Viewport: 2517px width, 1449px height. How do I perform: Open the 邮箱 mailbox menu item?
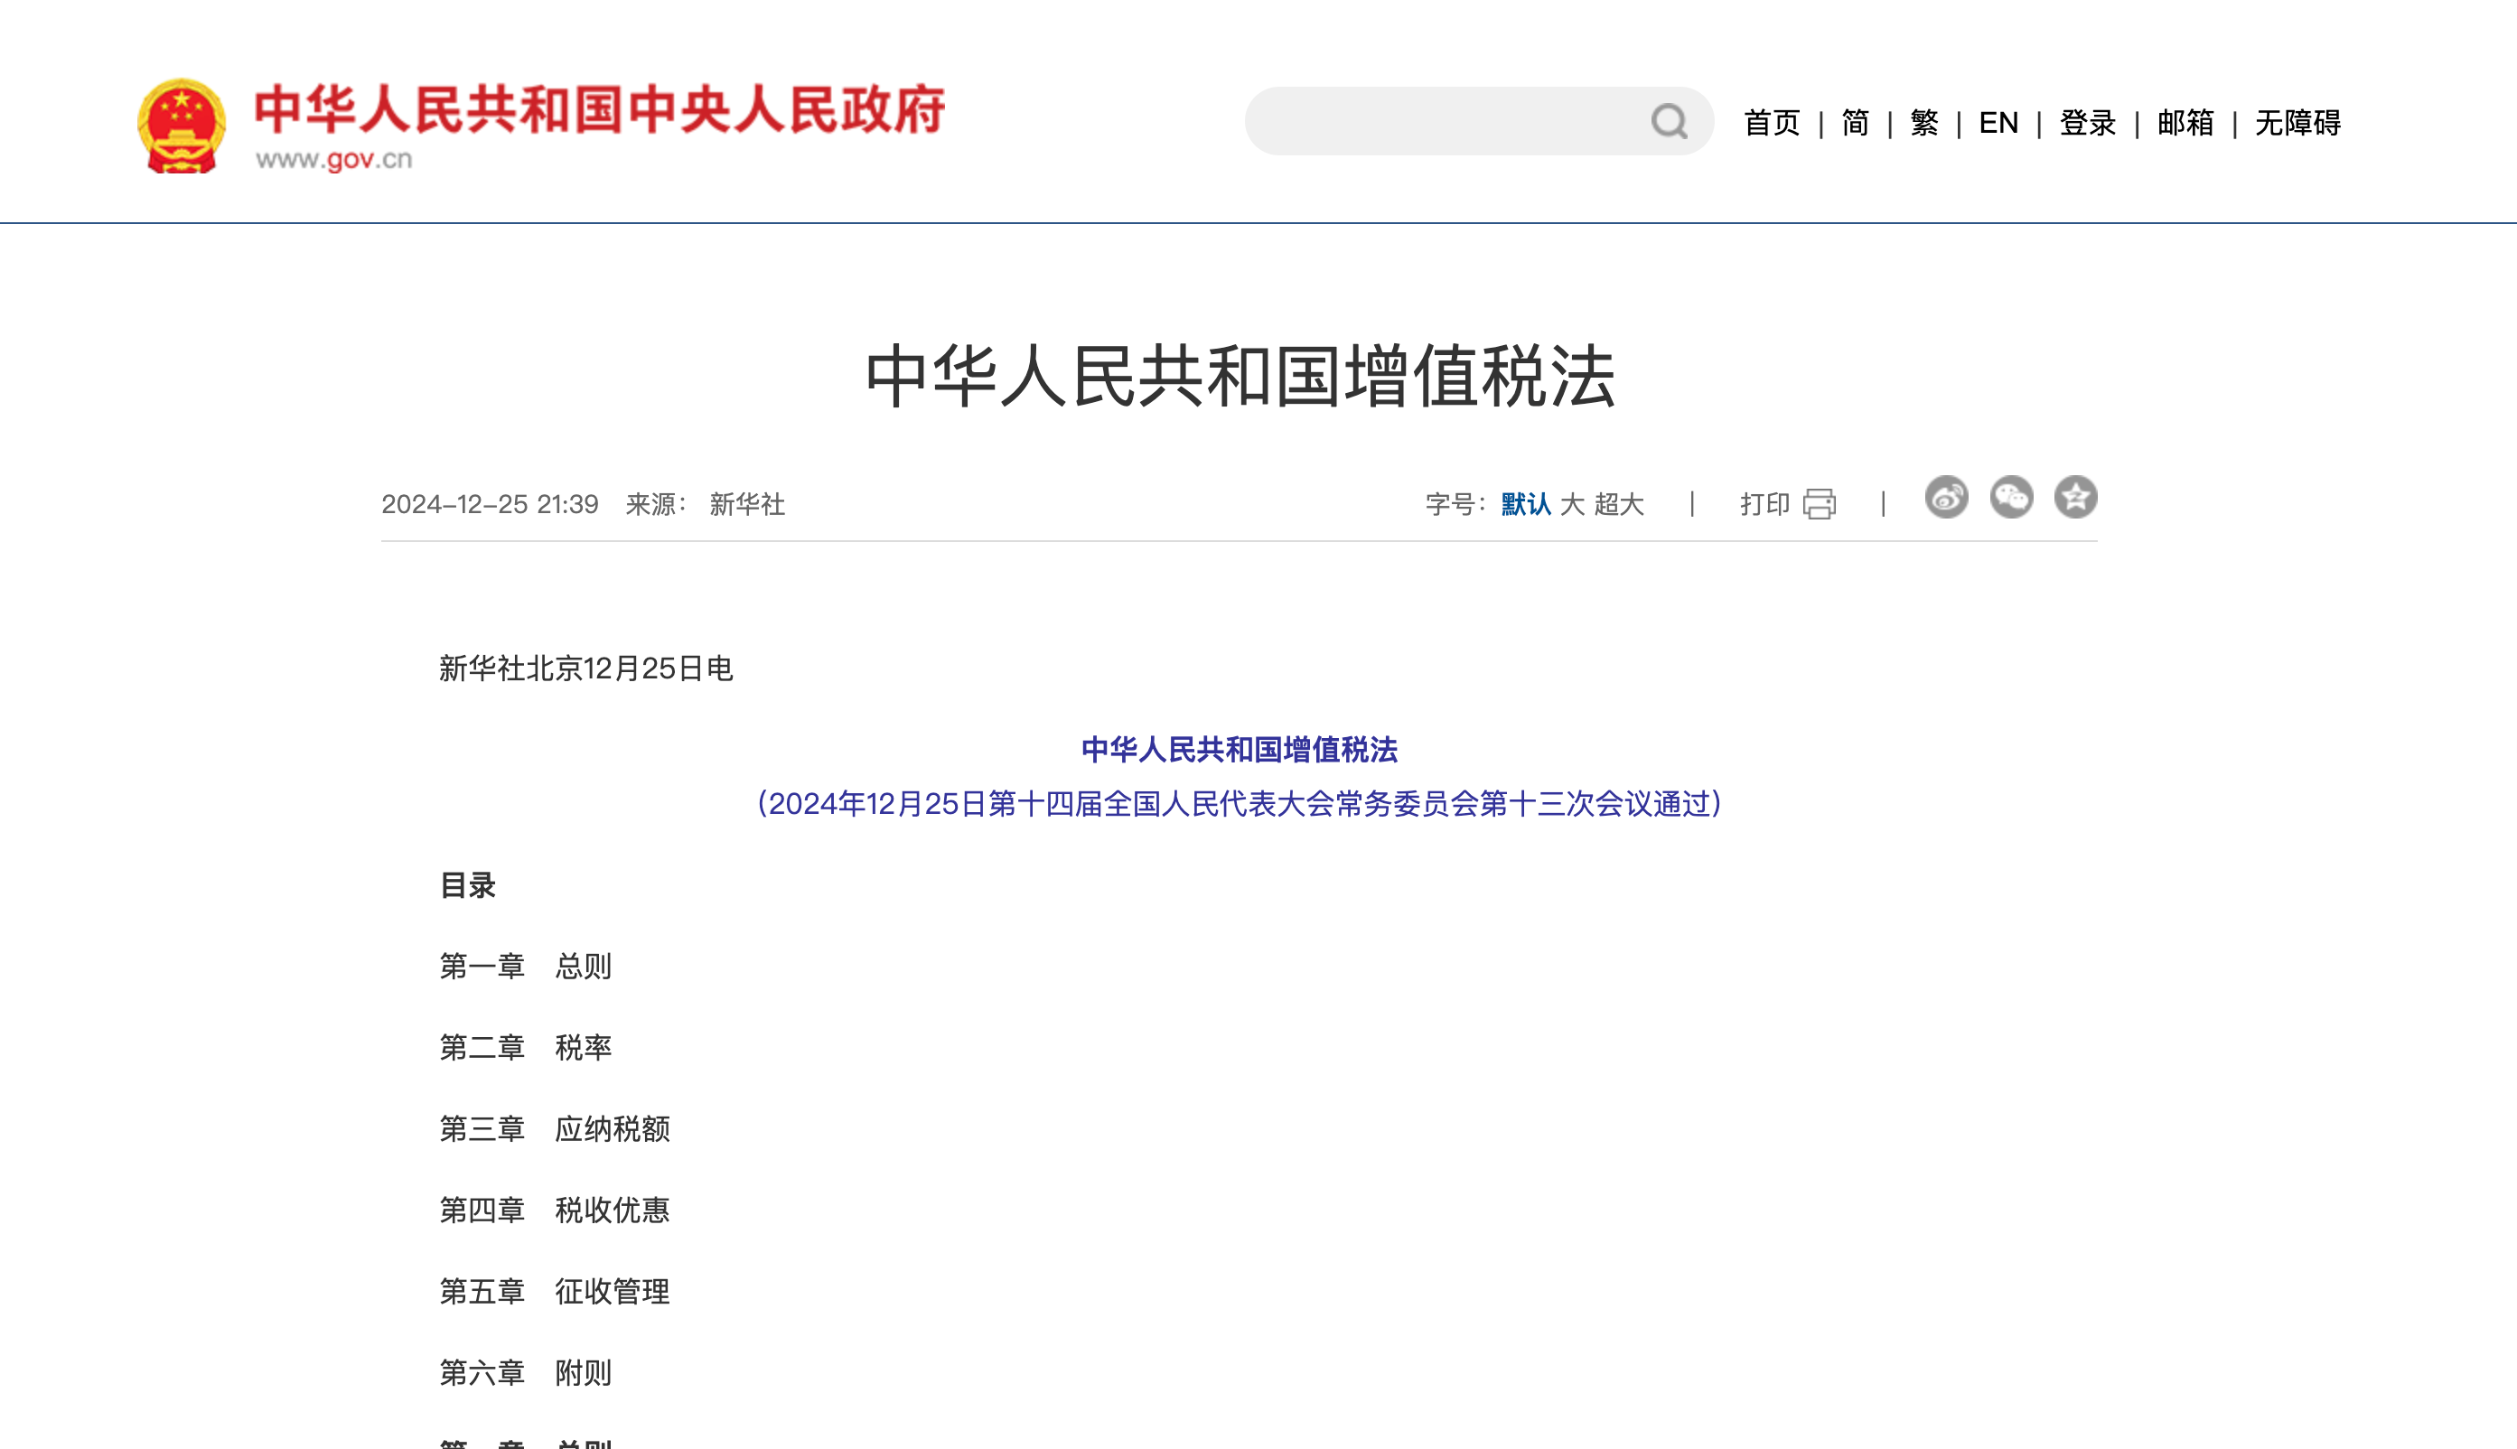2184,121
